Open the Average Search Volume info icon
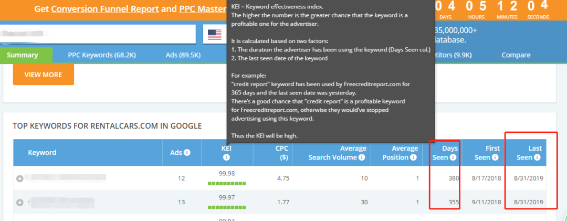Screen dimensions: 567x221 pos(362,157)
